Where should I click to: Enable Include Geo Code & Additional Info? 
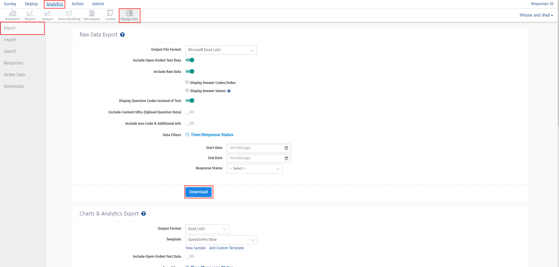pyautogui.click(x=190, y=123)
